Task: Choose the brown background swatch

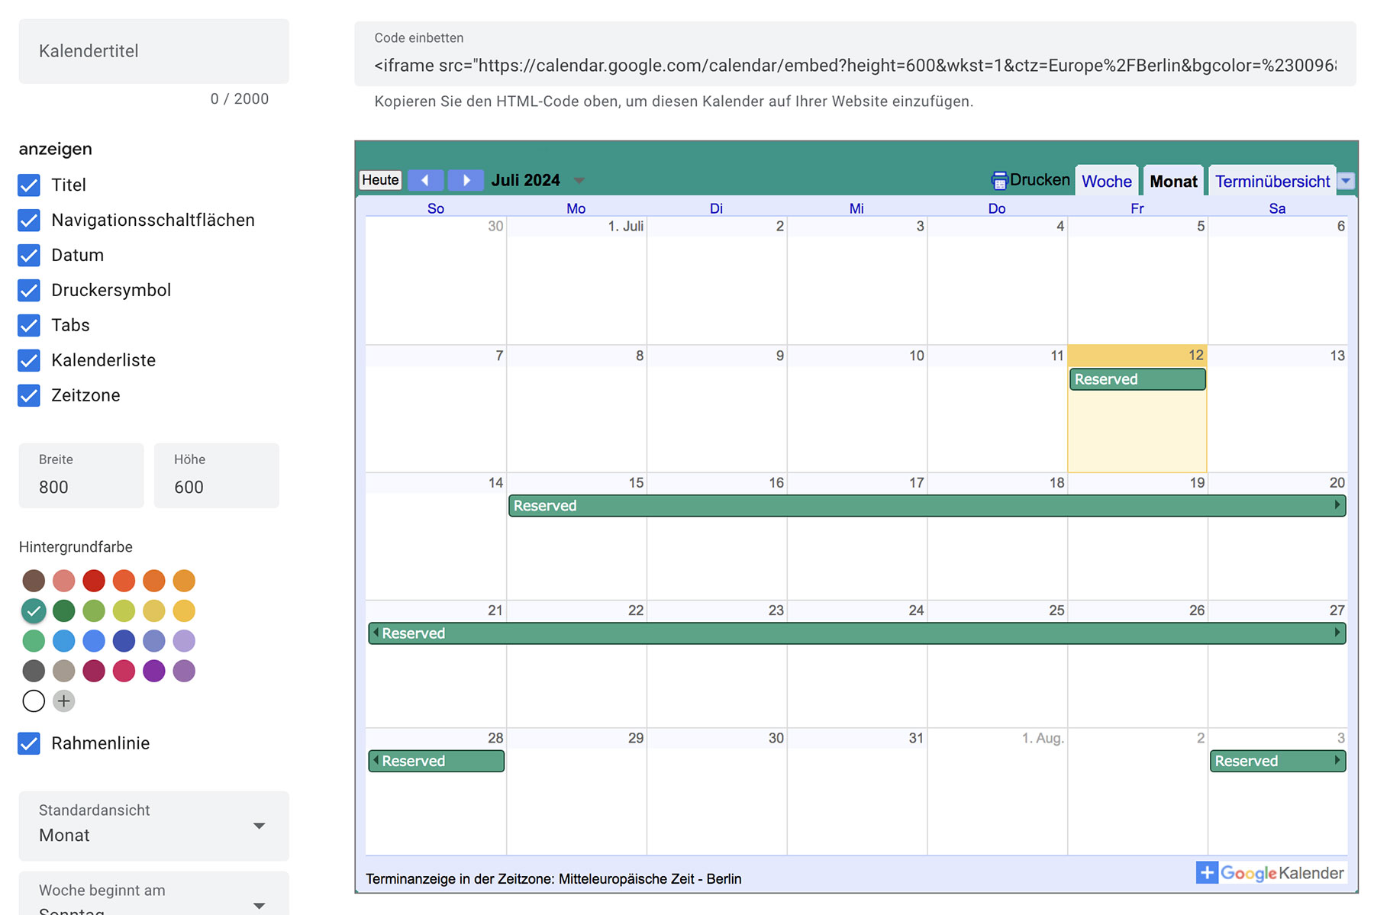Action: coord(34,581)
